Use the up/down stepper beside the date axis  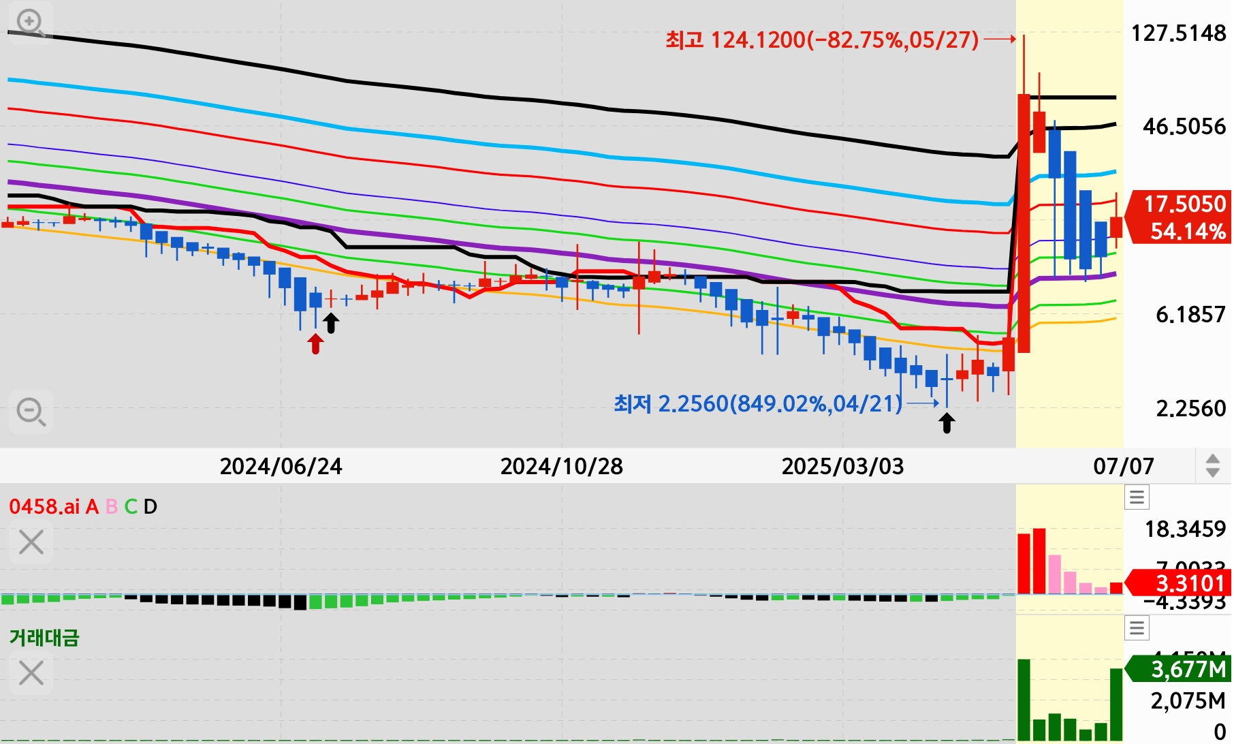(1213, 466)
